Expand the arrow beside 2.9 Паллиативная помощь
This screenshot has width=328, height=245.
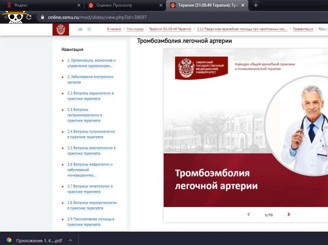click(63, 219)
